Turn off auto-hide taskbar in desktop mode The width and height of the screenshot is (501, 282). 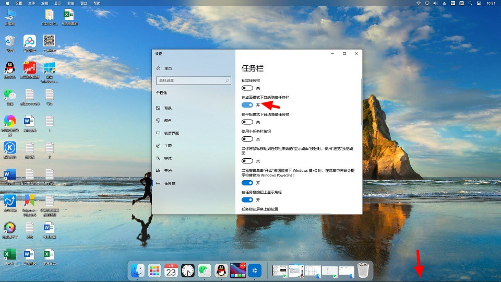pyautogui.click(x=247, y=105)
